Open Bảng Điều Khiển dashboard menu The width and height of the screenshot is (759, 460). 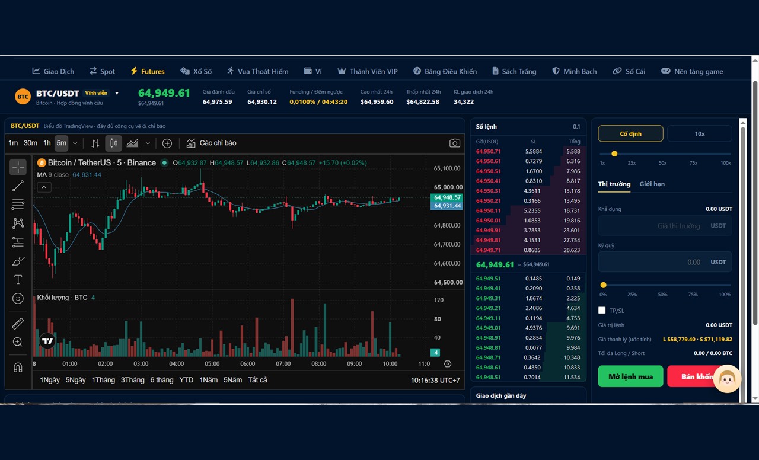click(x=445, y=71)
